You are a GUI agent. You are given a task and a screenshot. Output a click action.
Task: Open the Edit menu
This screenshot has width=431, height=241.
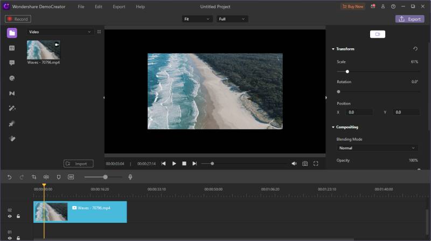coord(99,6)
